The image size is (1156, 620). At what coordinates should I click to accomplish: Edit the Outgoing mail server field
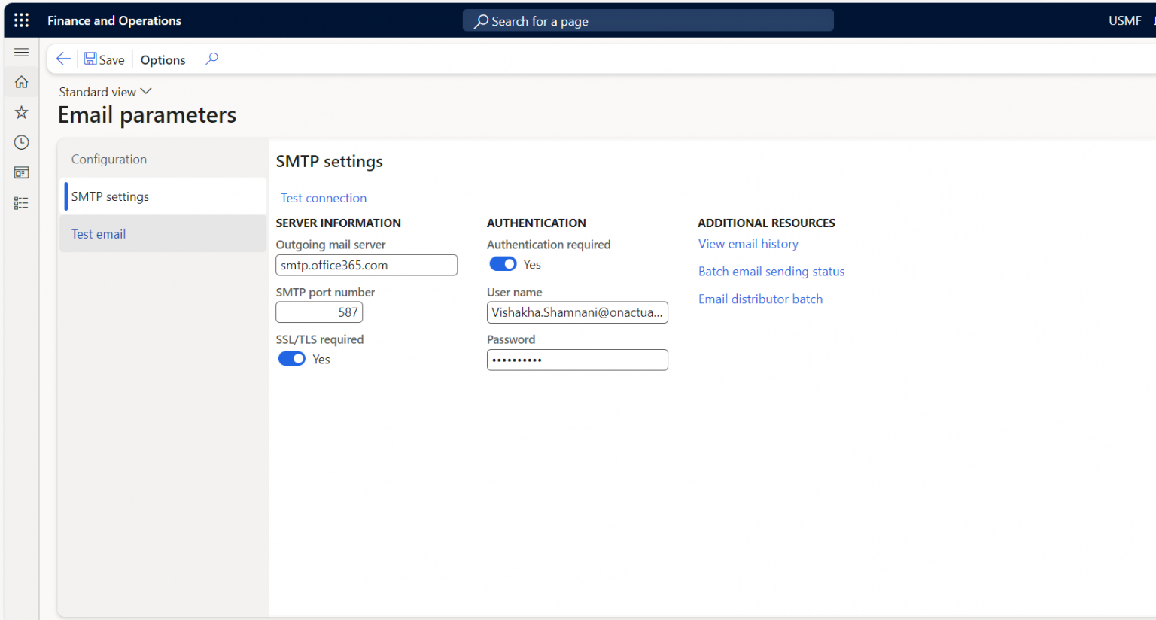click(x=367, y=264)
